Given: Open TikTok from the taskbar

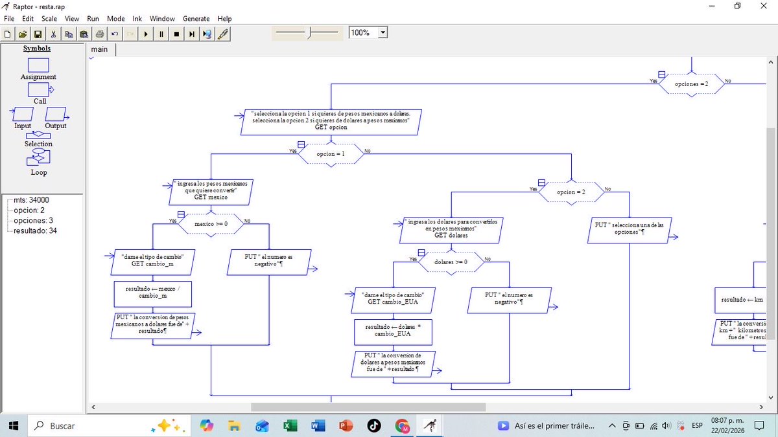Looking at the screenshot, I should pyautogui.click(x=374, y=426).
